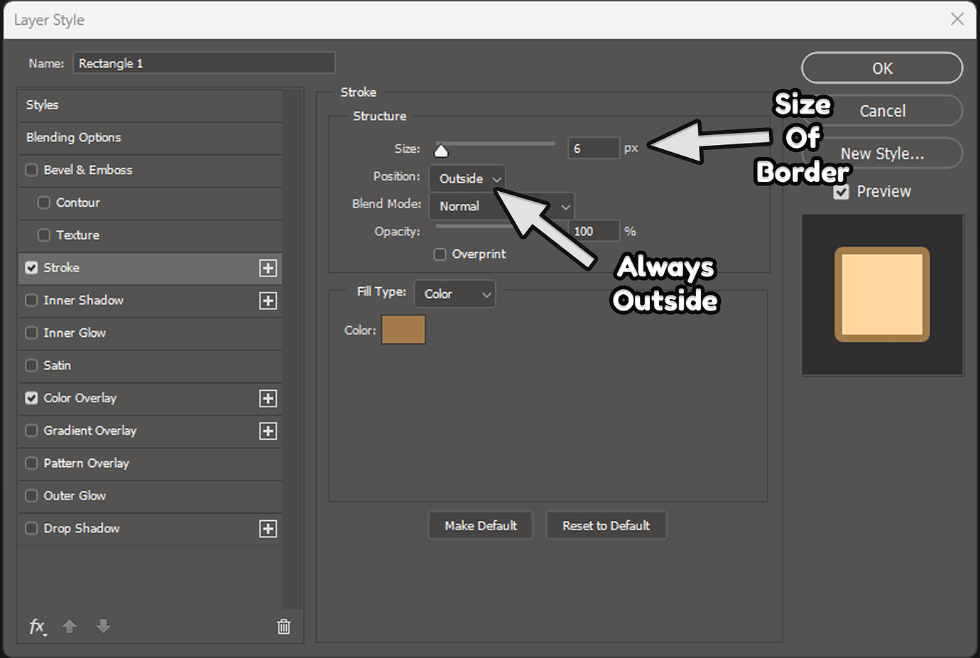Click the plus icon next to Color Overlay
The height and width of the screenshot is (658, 980).
tap(268, 398)
